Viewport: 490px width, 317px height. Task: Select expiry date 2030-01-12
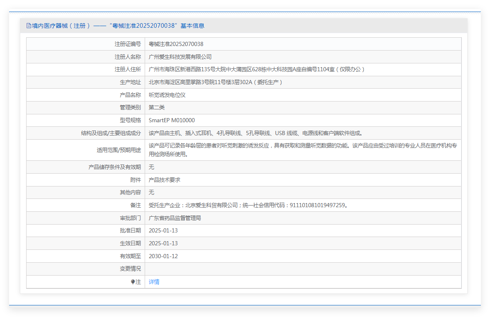pos(163,256)
